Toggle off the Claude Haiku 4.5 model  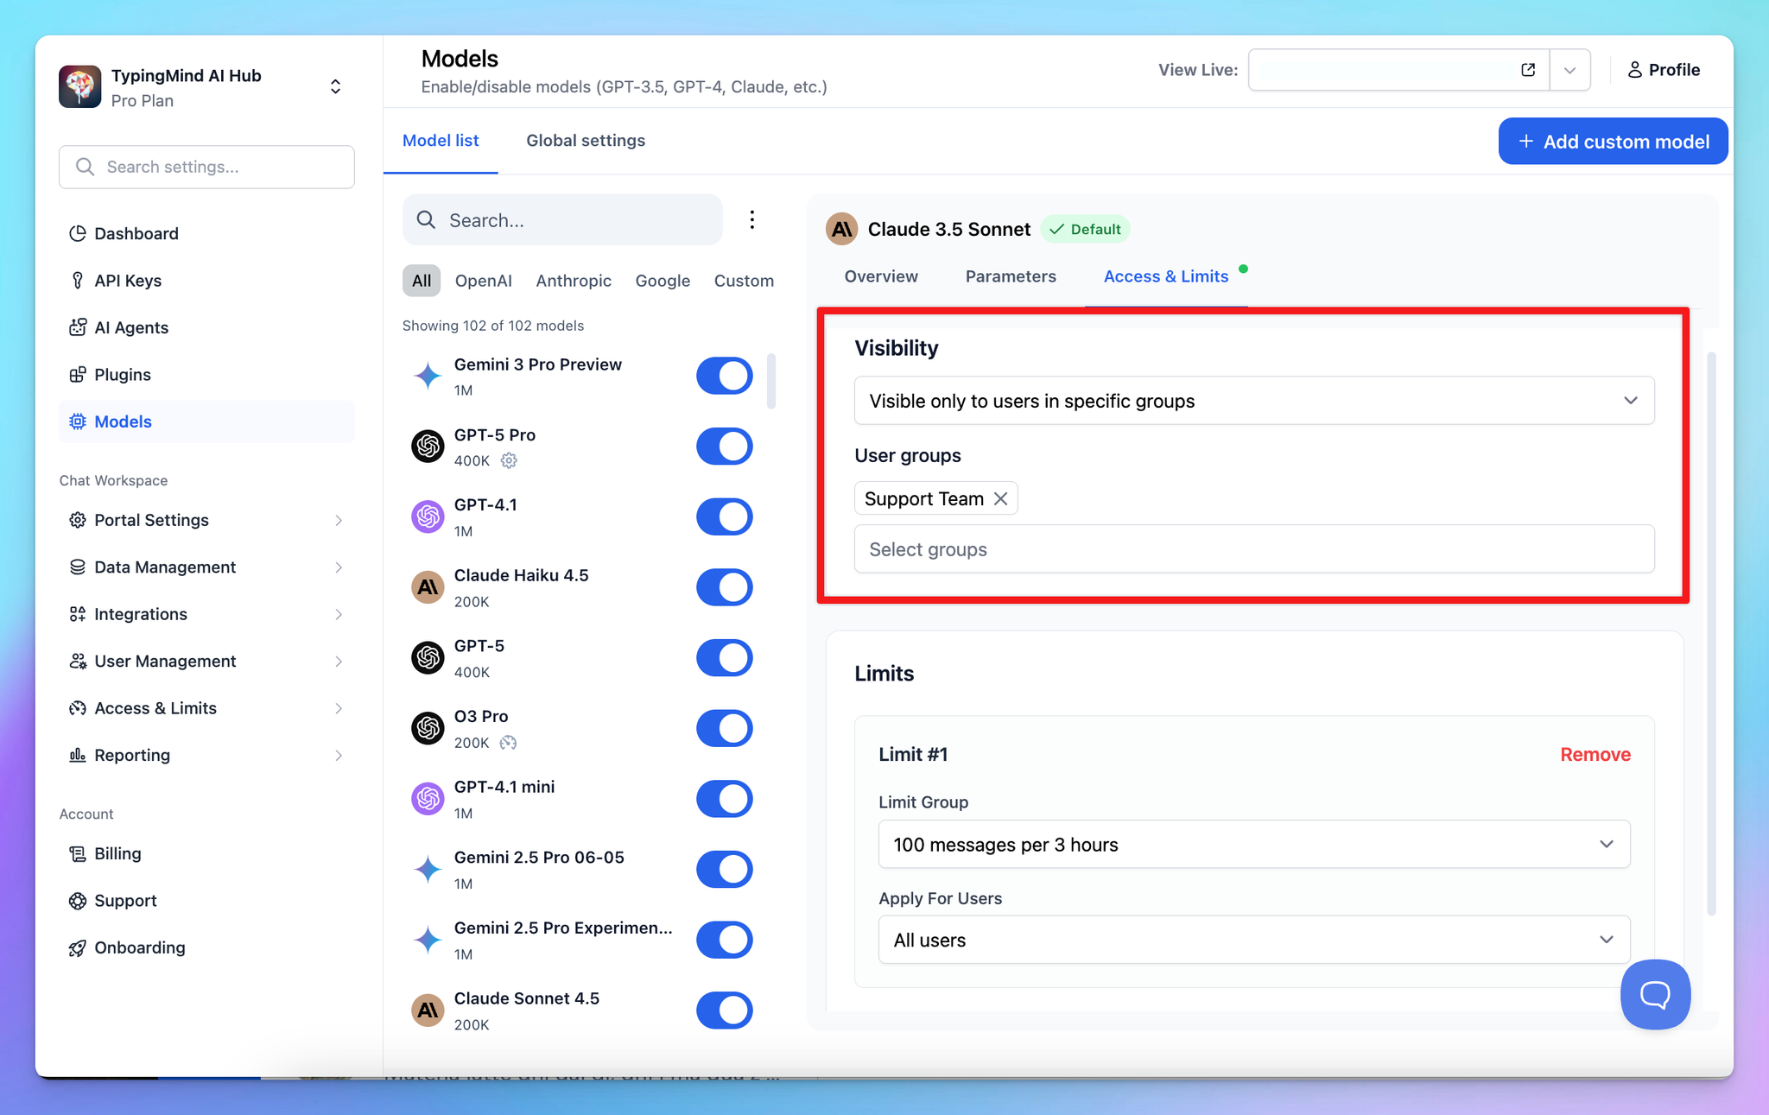724,587
